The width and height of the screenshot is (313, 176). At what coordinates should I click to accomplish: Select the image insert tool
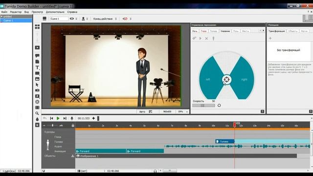coord(37,79)
